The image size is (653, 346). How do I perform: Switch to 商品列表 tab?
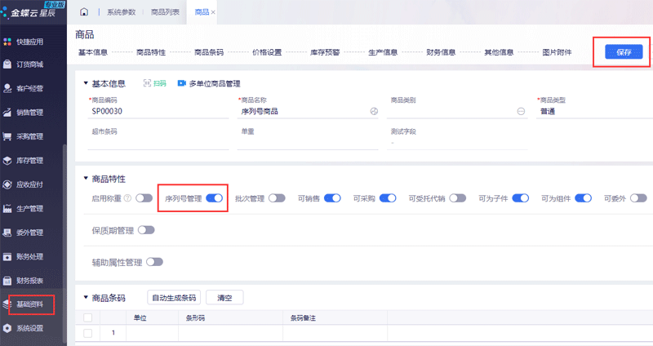[166, 12]
